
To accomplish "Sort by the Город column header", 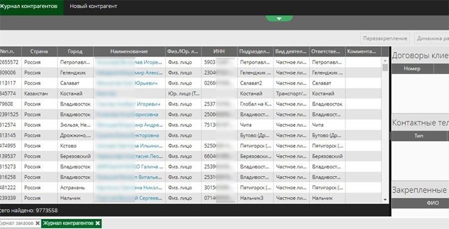I will click(x=75, y=52).
